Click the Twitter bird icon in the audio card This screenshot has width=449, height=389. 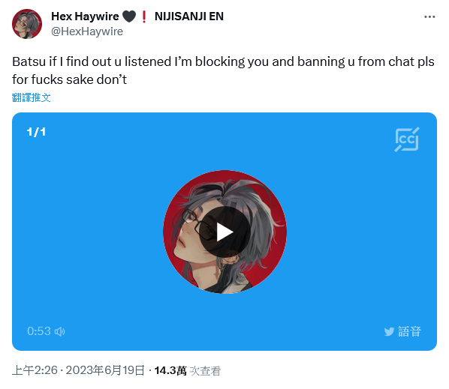pos(389,331)
